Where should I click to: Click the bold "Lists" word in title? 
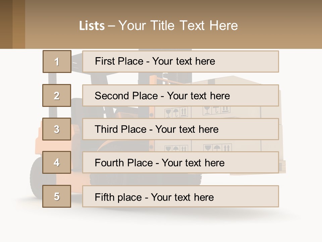(x=92, y=26)
